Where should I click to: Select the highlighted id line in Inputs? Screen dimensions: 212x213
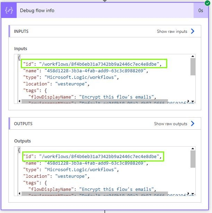[94, 64]
